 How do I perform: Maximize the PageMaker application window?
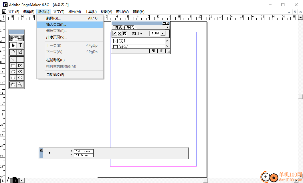coord(283,5)
